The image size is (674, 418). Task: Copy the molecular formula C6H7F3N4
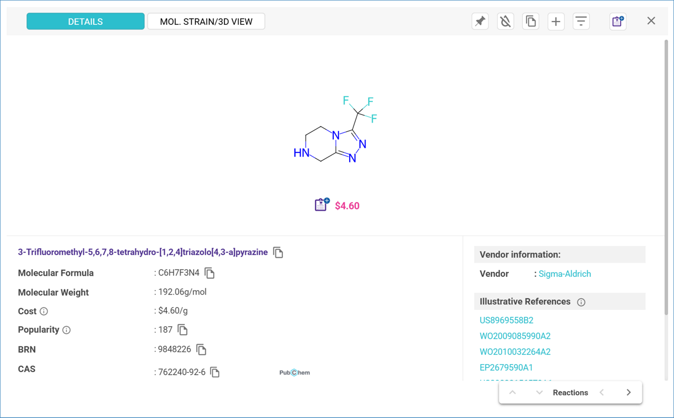pyautogui.click(x=210, y=273)
